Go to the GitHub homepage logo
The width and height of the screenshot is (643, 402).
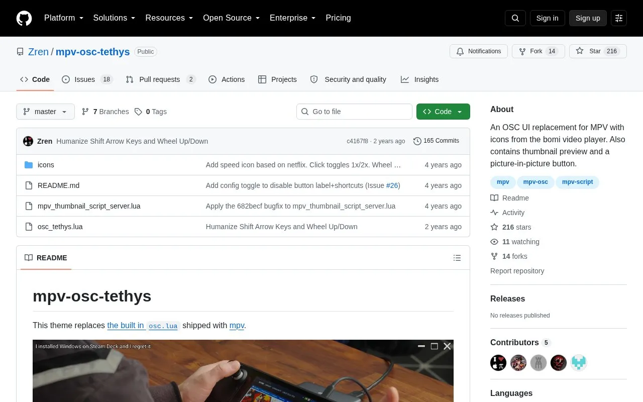click(x=24, y=18)
